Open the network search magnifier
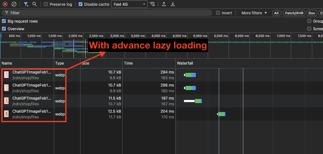The width and height of the screenshot is (323, 154). (35, 4)
